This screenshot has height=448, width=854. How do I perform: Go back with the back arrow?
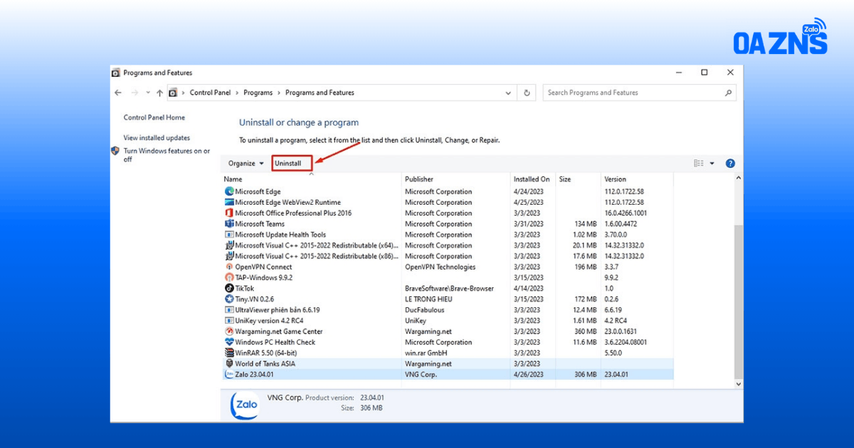(x=118, y=92)
